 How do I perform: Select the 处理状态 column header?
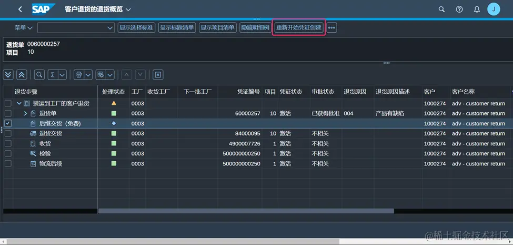tap(113, 92)
